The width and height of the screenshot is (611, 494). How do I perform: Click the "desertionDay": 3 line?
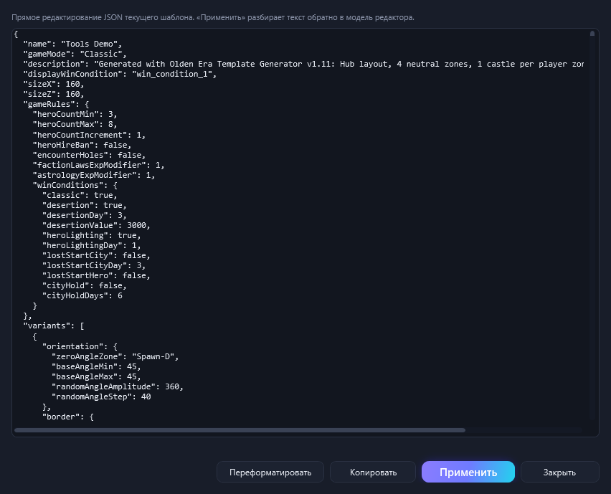(x=84, y=215)
